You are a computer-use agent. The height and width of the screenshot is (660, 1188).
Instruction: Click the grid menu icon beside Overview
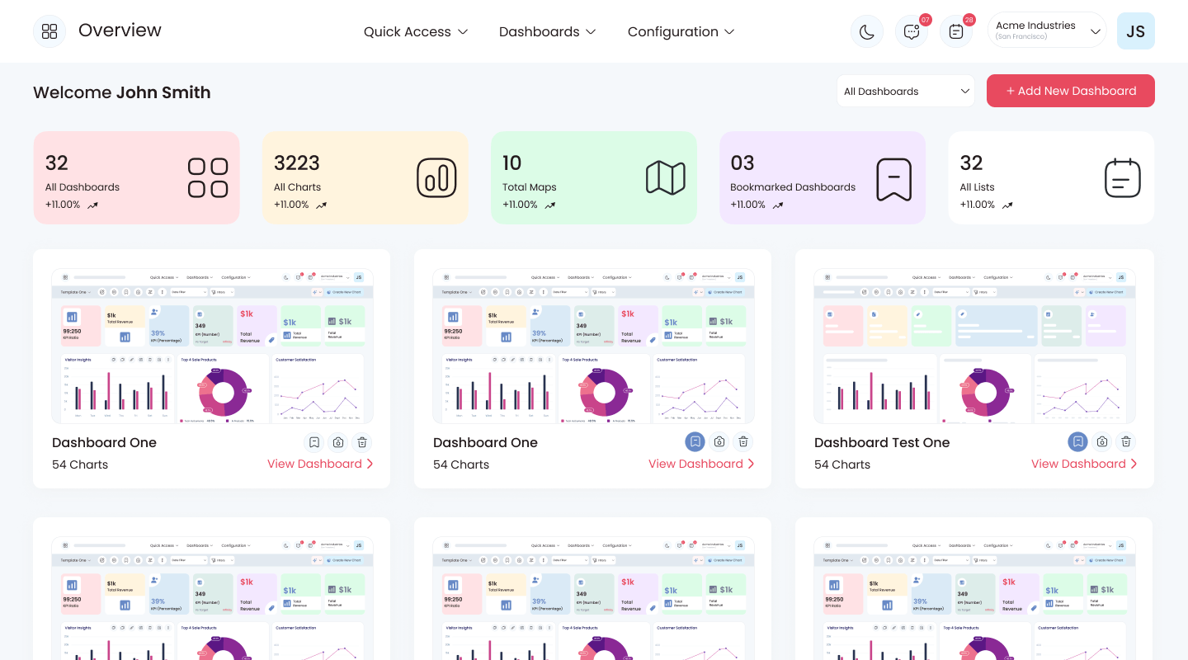pyautogui.click(x=49, y=31)
